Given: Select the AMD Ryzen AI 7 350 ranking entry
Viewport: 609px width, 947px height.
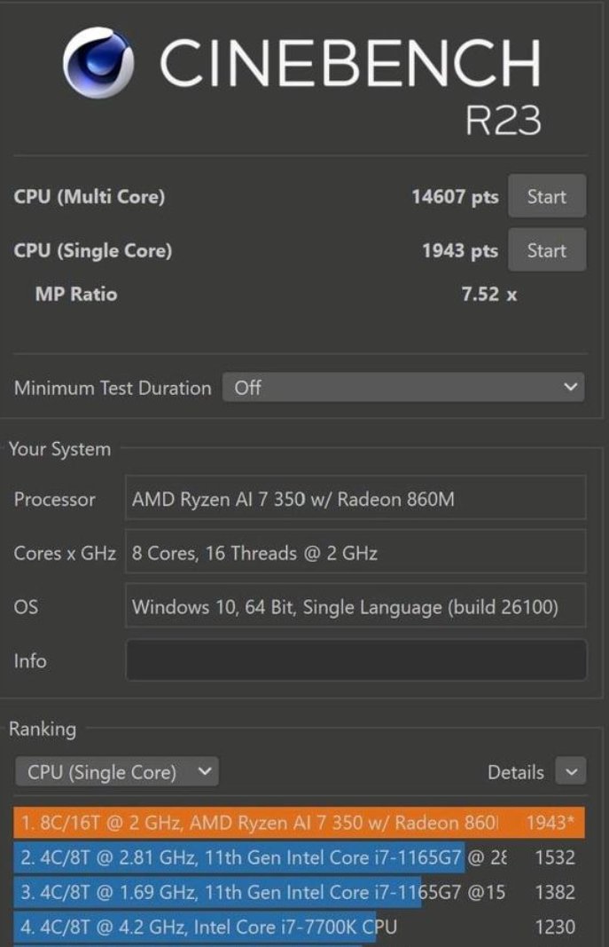Looking at the screenshot, I should 299,823.
